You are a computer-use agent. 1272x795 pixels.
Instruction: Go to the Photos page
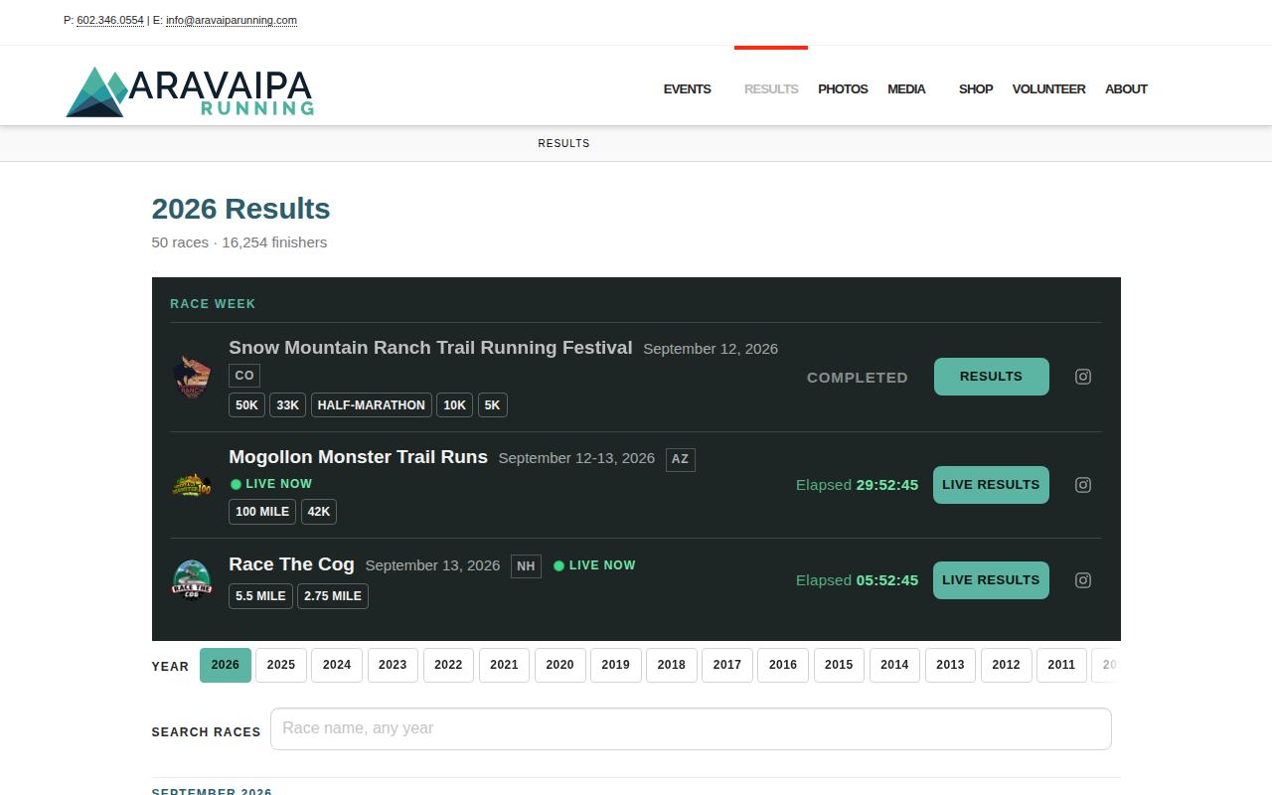pos(843,88)
